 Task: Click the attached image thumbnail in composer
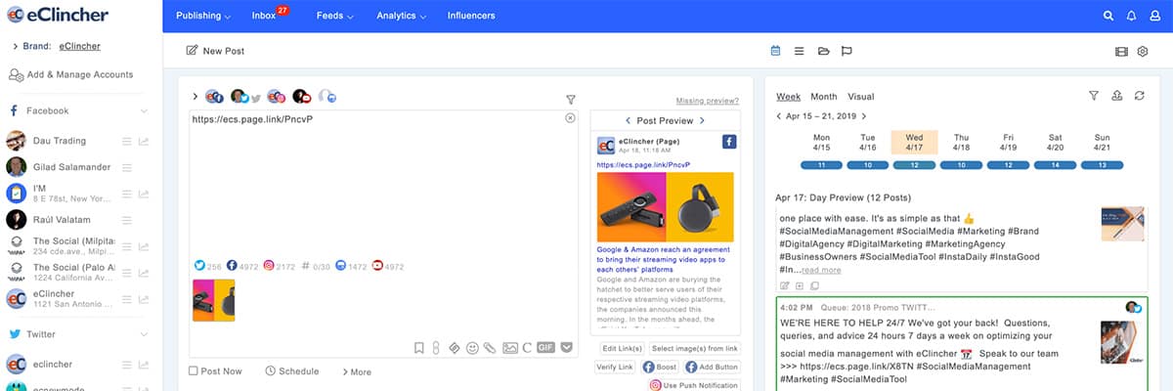tap(213, 299)
